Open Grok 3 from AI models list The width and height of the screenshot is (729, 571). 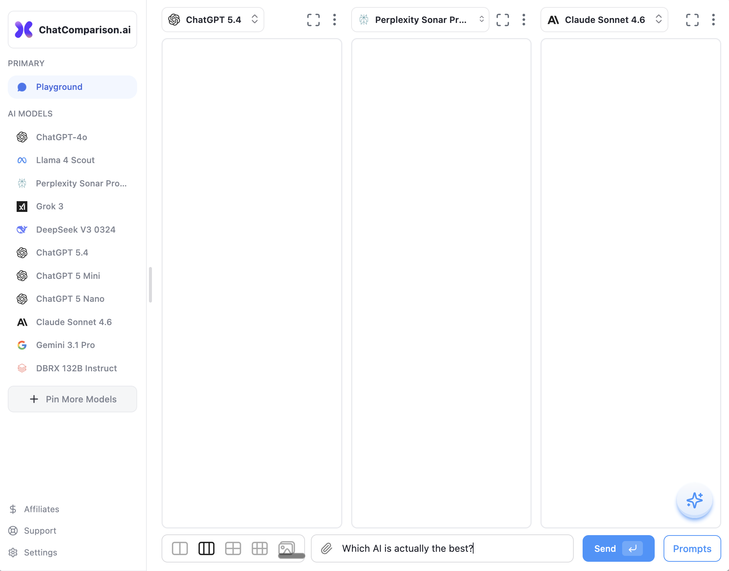(50, 206)
